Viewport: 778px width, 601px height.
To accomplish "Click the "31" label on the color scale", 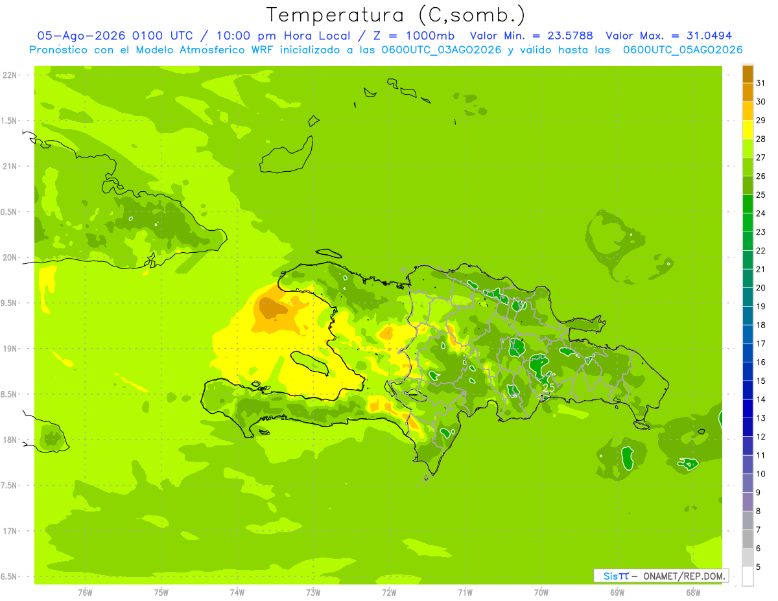I will (760, 83).
